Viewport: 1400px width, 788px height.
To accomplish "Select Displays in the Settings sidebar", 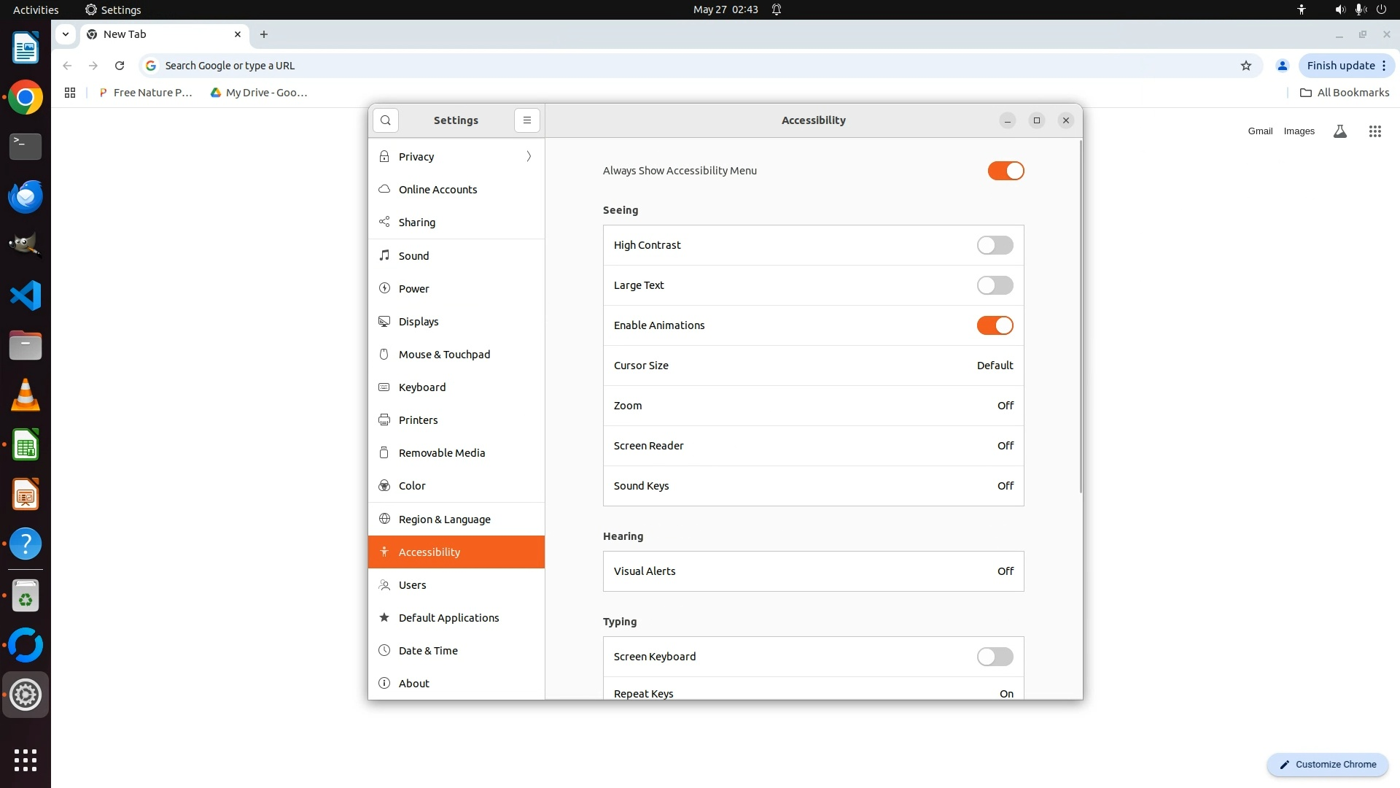I will (x=419, y=322).
